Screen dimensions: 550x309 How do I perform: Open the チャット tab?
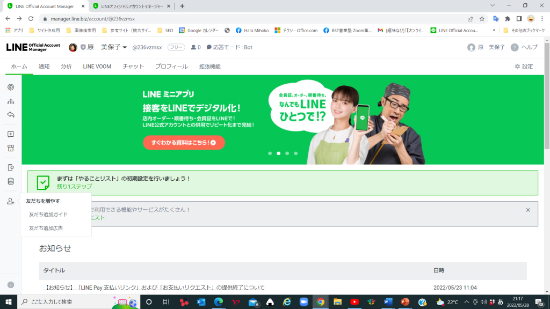pos(133,66)
